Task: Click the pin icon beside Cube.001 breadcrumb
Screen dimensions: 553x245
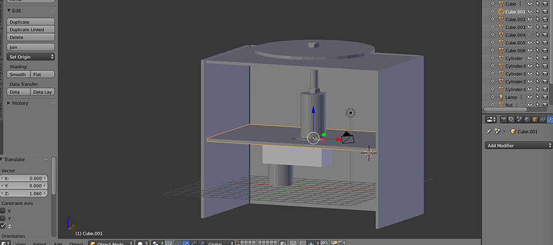Action: [x=489, y=131]
